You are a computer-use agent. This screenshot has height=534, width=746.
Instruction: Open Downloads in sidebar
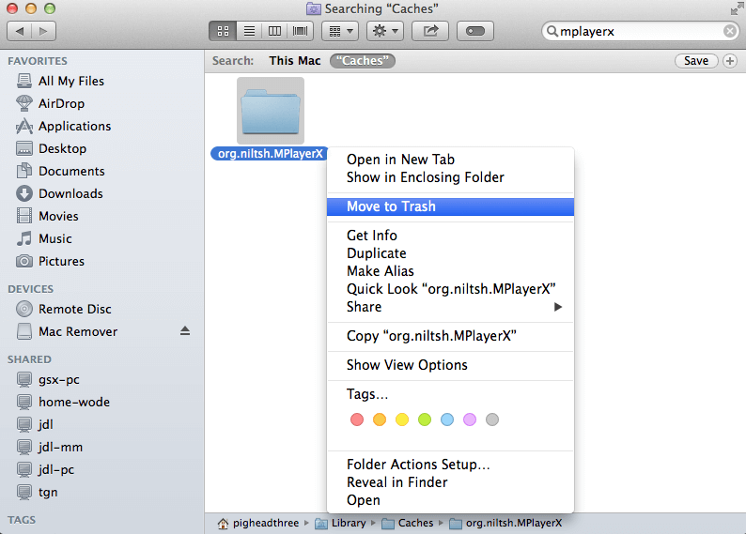pyautogui.click(x=70, y=194)
